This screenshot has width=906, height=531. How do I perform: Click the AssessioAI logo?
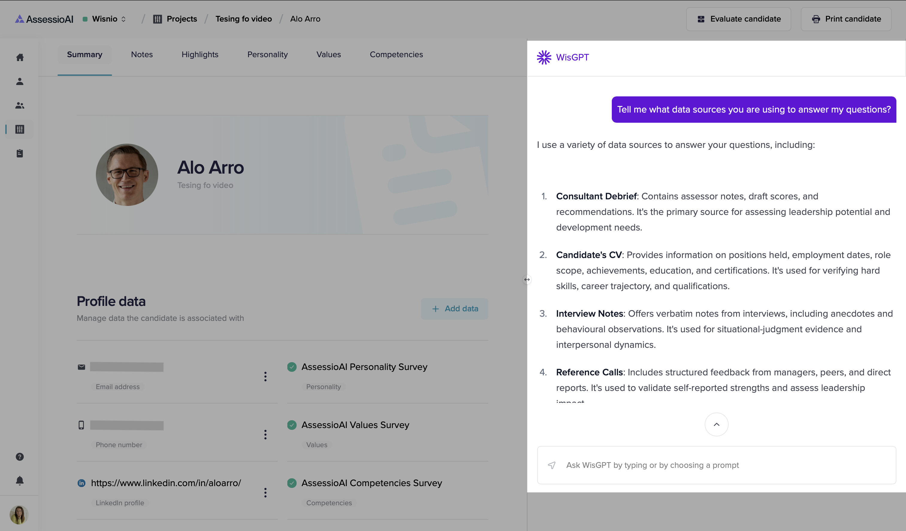(44, 19)
